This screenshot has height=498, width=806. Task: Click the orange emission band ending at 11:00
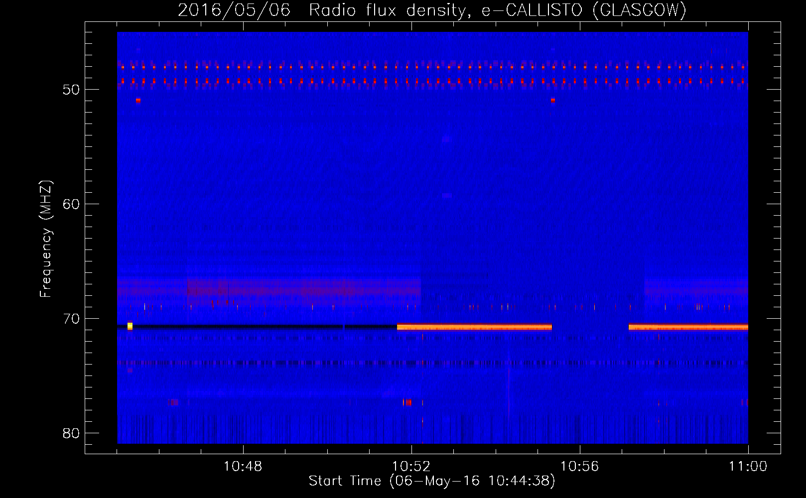[x=688, y=327]
